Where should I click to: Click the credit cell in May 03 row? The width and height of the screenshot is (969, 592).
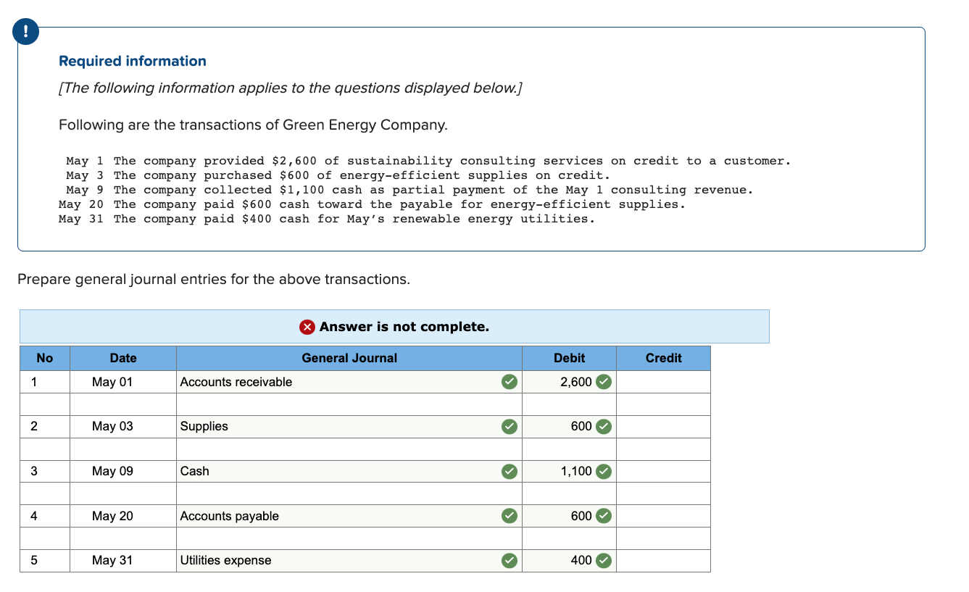(663, 427)
